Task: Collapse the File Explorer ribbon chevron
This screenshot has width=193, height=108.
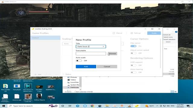Action: [x=173, y=32]
